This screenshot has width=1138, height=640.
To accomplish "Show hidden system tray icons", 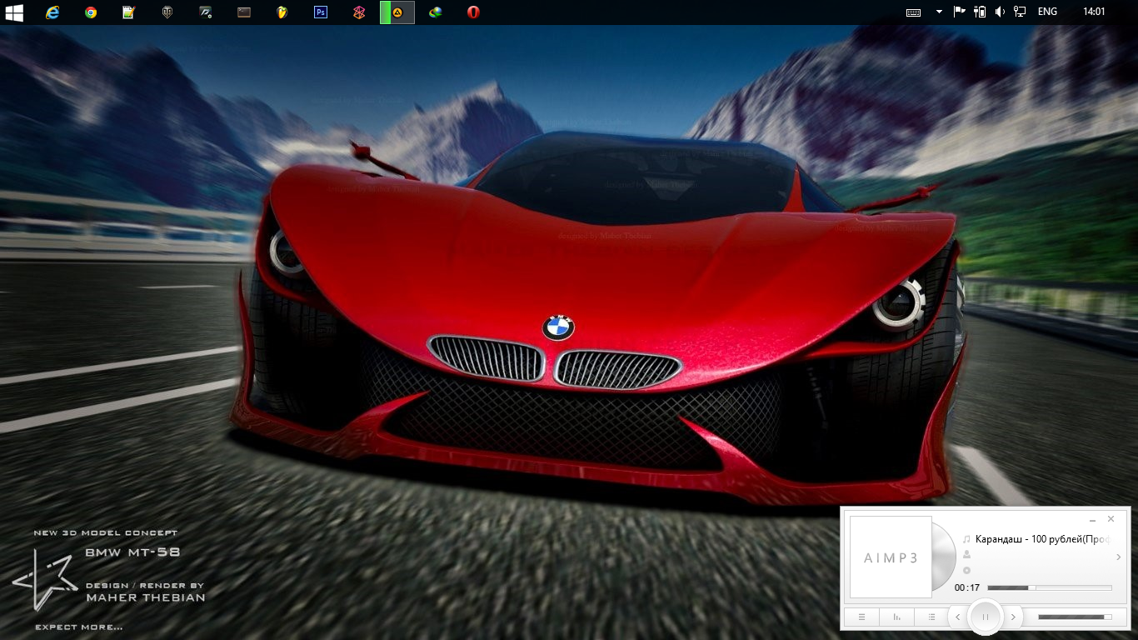I will pos(939,12).
